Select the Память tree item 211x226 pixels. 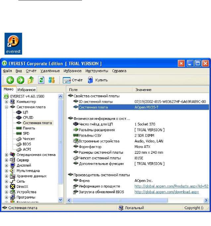29,128
